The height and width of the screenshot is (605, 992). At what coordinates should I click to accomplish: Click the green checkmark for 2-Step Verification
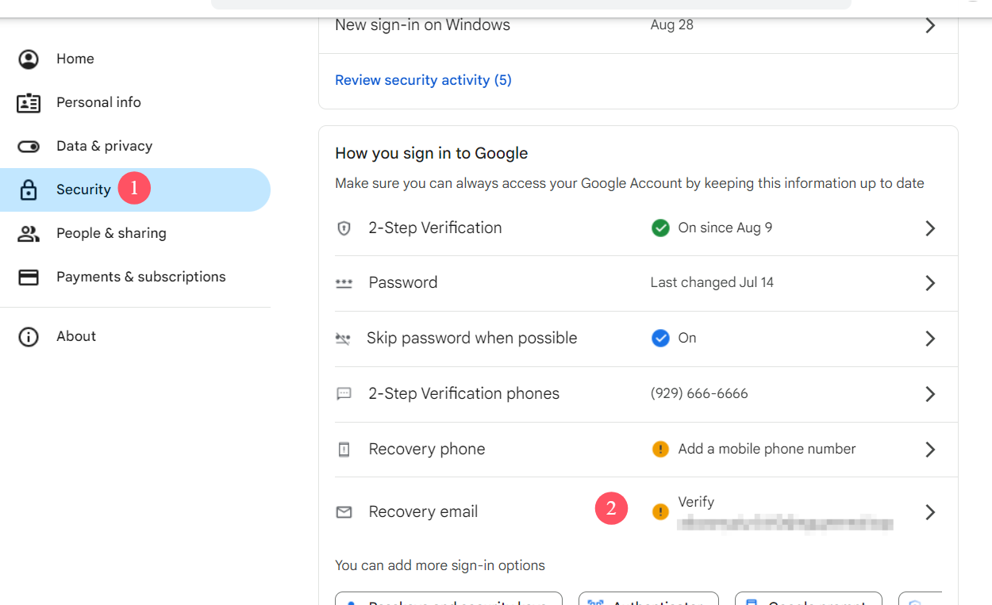click(660, 228)
